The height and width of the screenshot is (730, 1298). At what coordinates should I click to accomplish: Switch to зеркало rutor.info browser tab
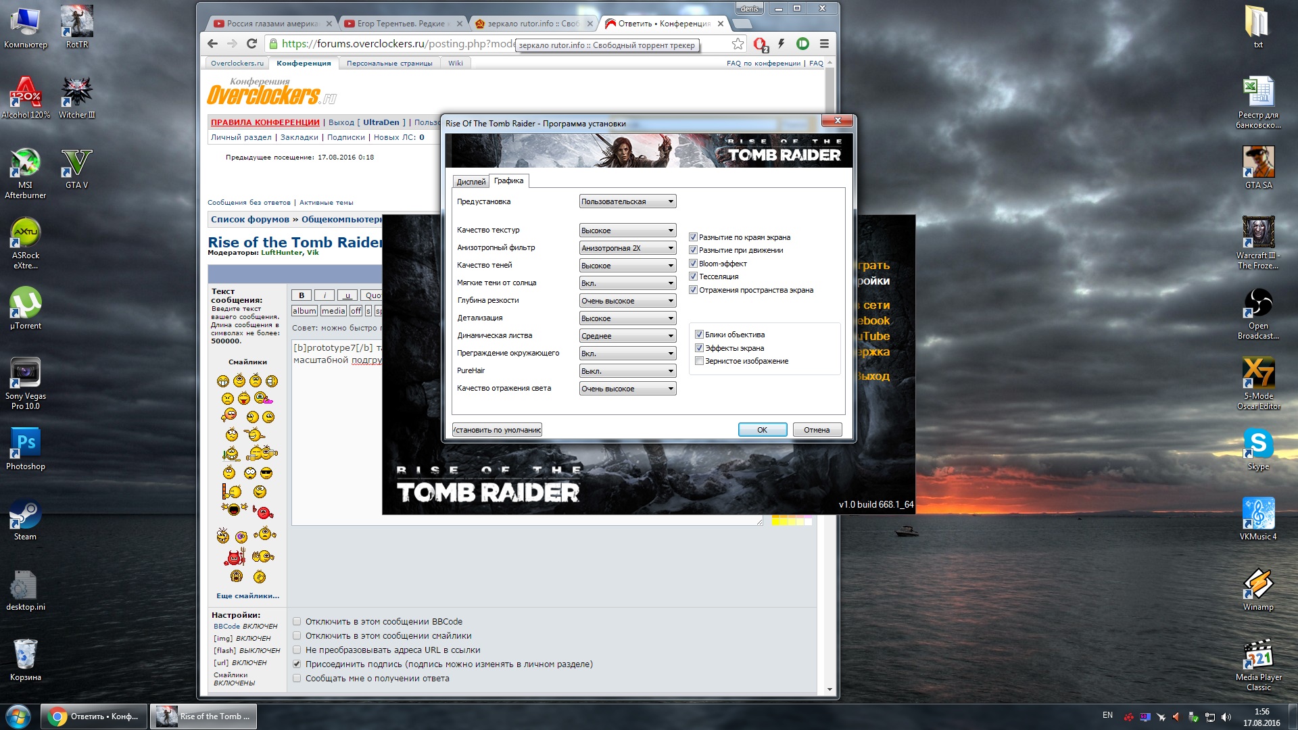tap(532, 24)
